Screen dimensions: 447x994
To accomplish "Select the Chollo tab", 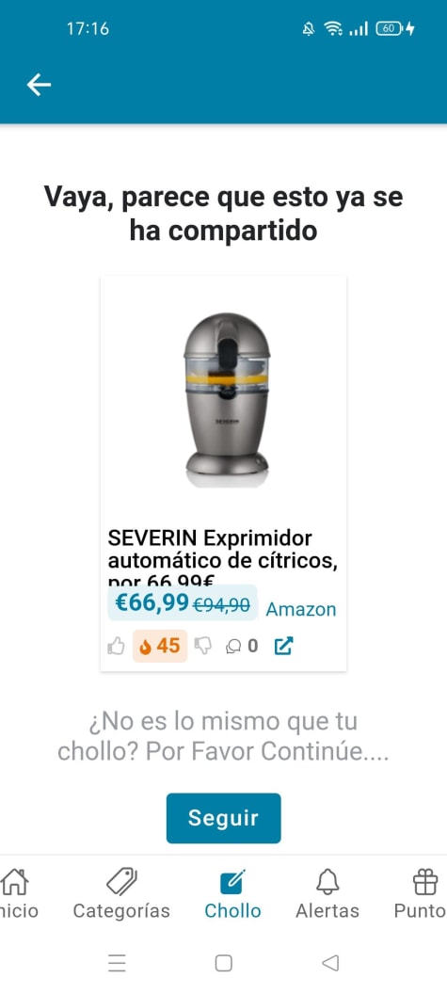I will point(232,894).
